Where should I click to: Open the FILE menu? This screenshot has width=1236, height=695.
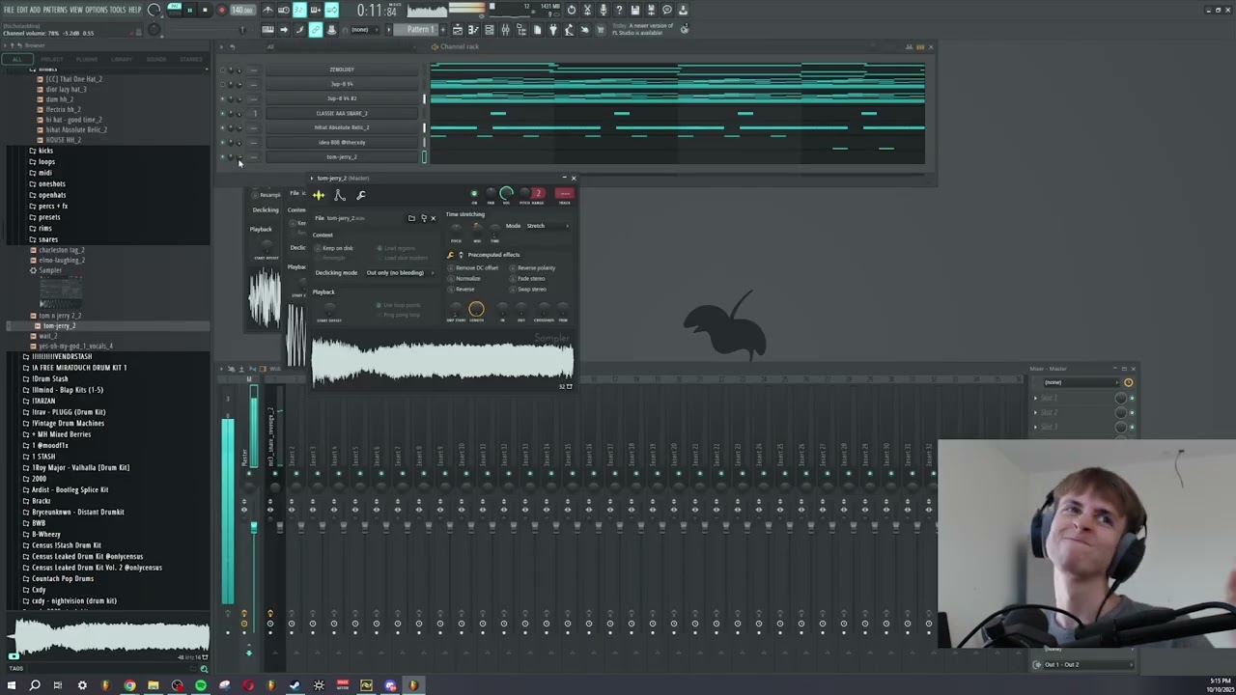(9, 10)
